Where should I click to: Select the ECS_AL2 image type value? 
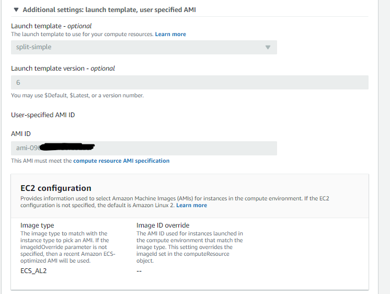(x=32, y=271)
